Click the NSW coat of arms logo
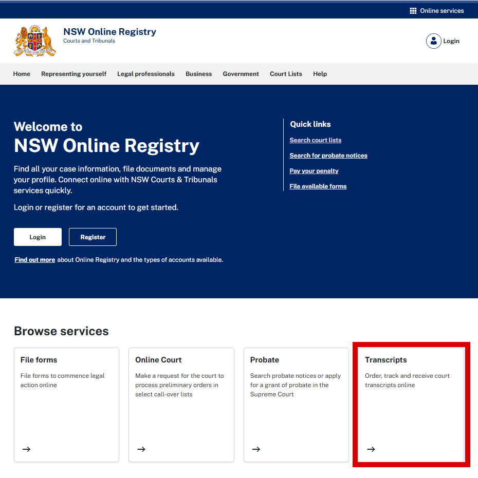The height and width of the screenshot is (478, 478). point(35,41)
